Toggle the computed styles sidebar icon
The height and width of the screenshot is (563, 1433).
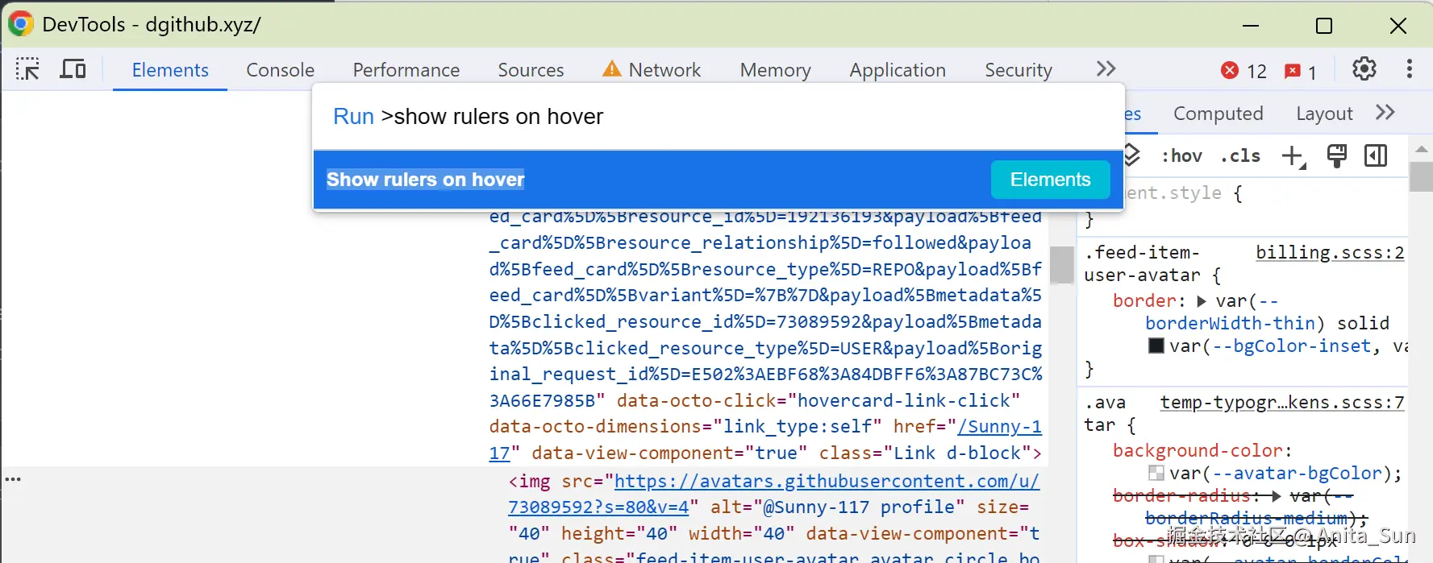1376,155
